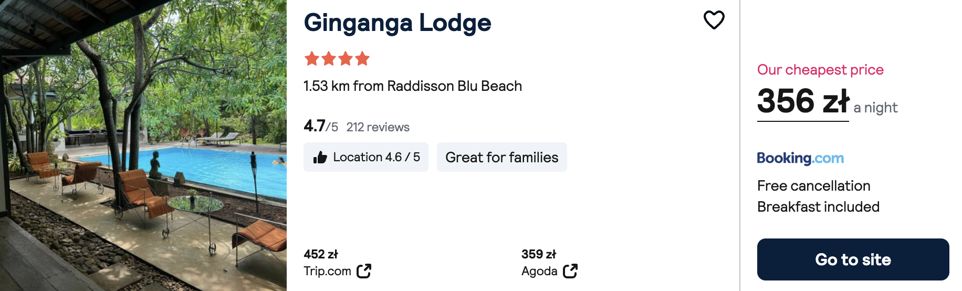Image resolution: width=962 pixels, height=291 pixels.
Task: Open the Agoda external link icon
Action: 570,271
